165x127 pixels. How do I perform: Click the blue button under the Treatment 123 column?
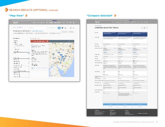[140, 104]
